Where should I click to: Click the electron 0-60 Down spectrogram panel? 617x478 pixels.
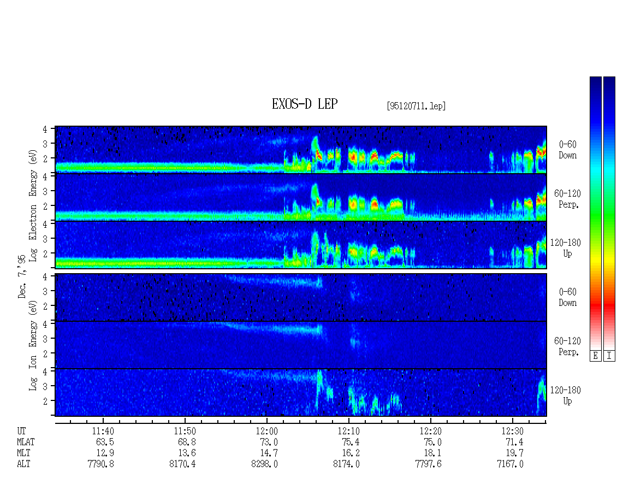[x=301, y=150]
